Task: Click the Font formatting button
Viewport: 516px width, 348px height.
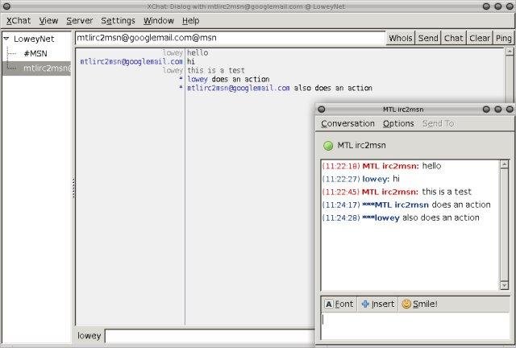Action: tap(339, 304)
